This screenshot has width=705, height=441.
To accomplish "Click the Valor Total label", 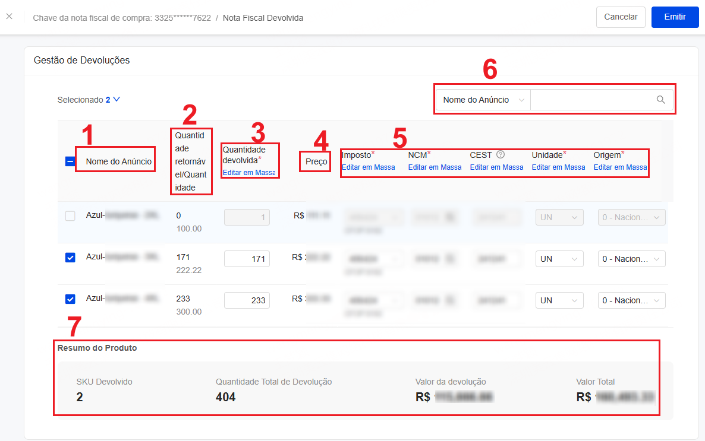I will tap(595, 382).
